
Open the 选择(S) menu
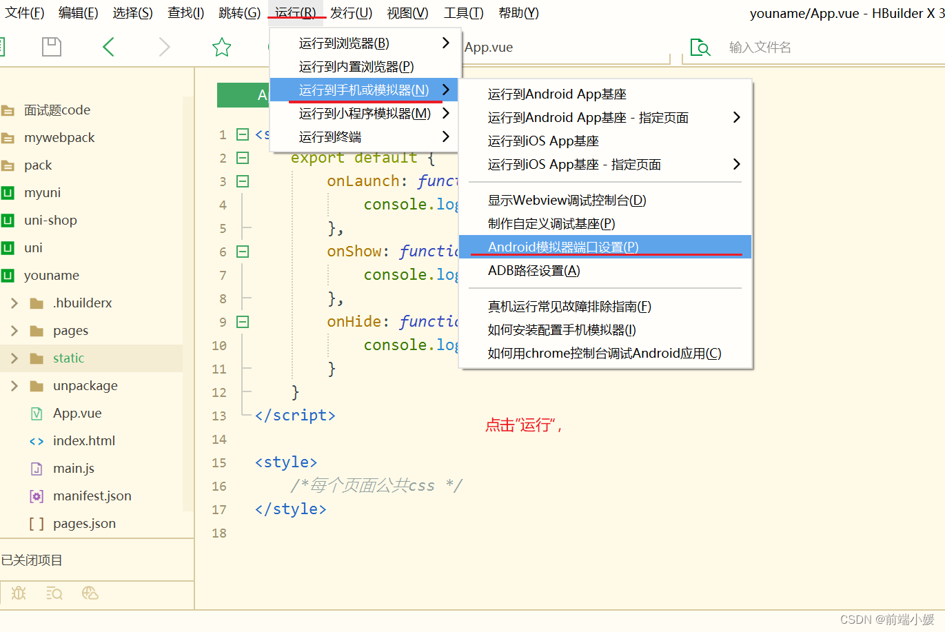(132, 13)
